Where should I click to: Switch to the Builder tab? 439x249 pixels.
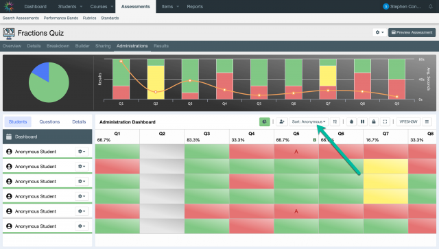pyautogui.click(x=82, y=46)
